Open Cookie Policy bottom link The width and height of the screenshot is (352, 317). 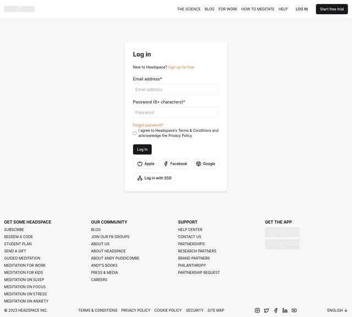pos(168,310)
